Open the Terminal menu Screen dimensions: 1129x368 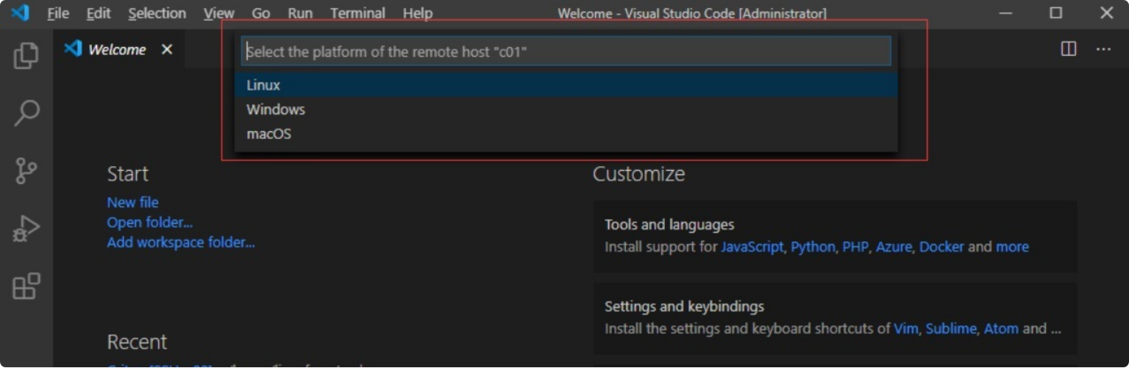(357, 13)
